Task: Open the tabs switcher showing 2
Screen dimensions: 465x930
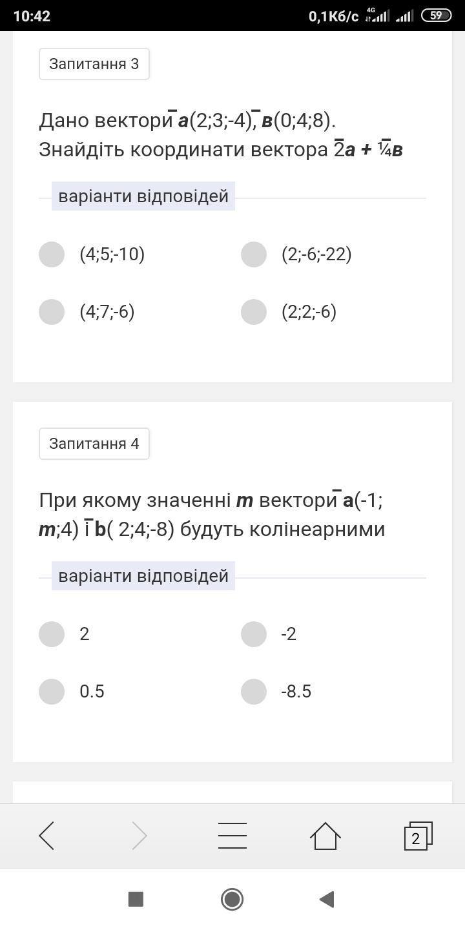Action: tap(417, 836)
